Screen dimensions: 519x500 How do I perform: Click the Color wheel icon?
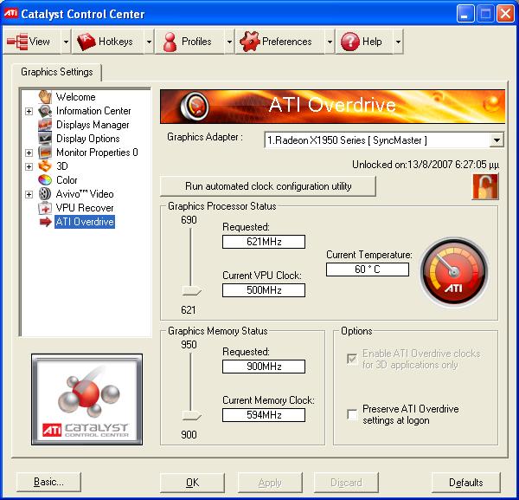[x=45, y=180]
